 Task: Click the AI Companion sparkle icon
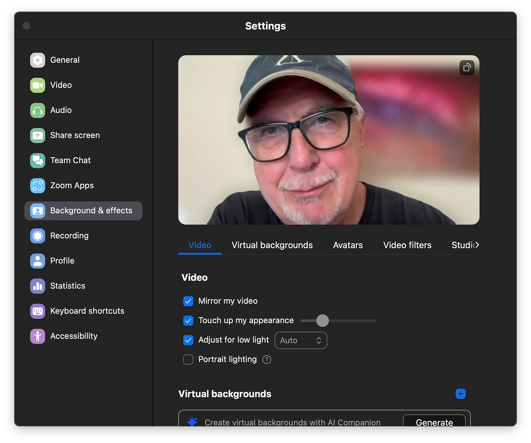pos(192,422)
